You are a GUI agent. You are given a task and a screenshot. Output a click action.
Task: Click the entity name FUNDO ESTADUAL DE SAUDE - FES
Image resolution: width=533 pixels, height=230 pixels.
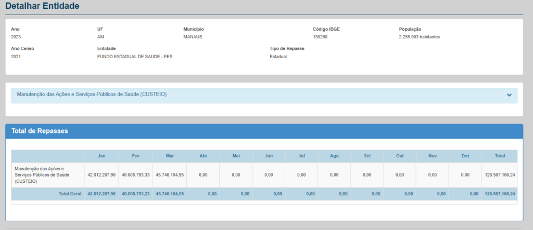134,57
